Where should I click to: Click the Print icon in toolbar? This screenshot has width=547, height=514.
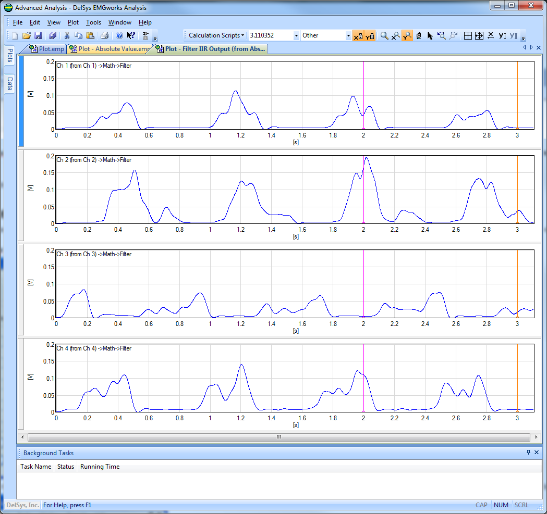(104, 36)
